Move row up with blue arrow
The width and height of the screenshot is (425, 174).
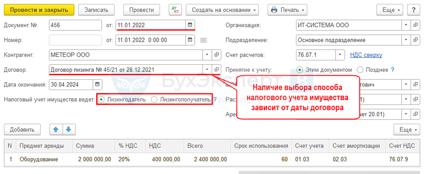[x=56, y=129]
